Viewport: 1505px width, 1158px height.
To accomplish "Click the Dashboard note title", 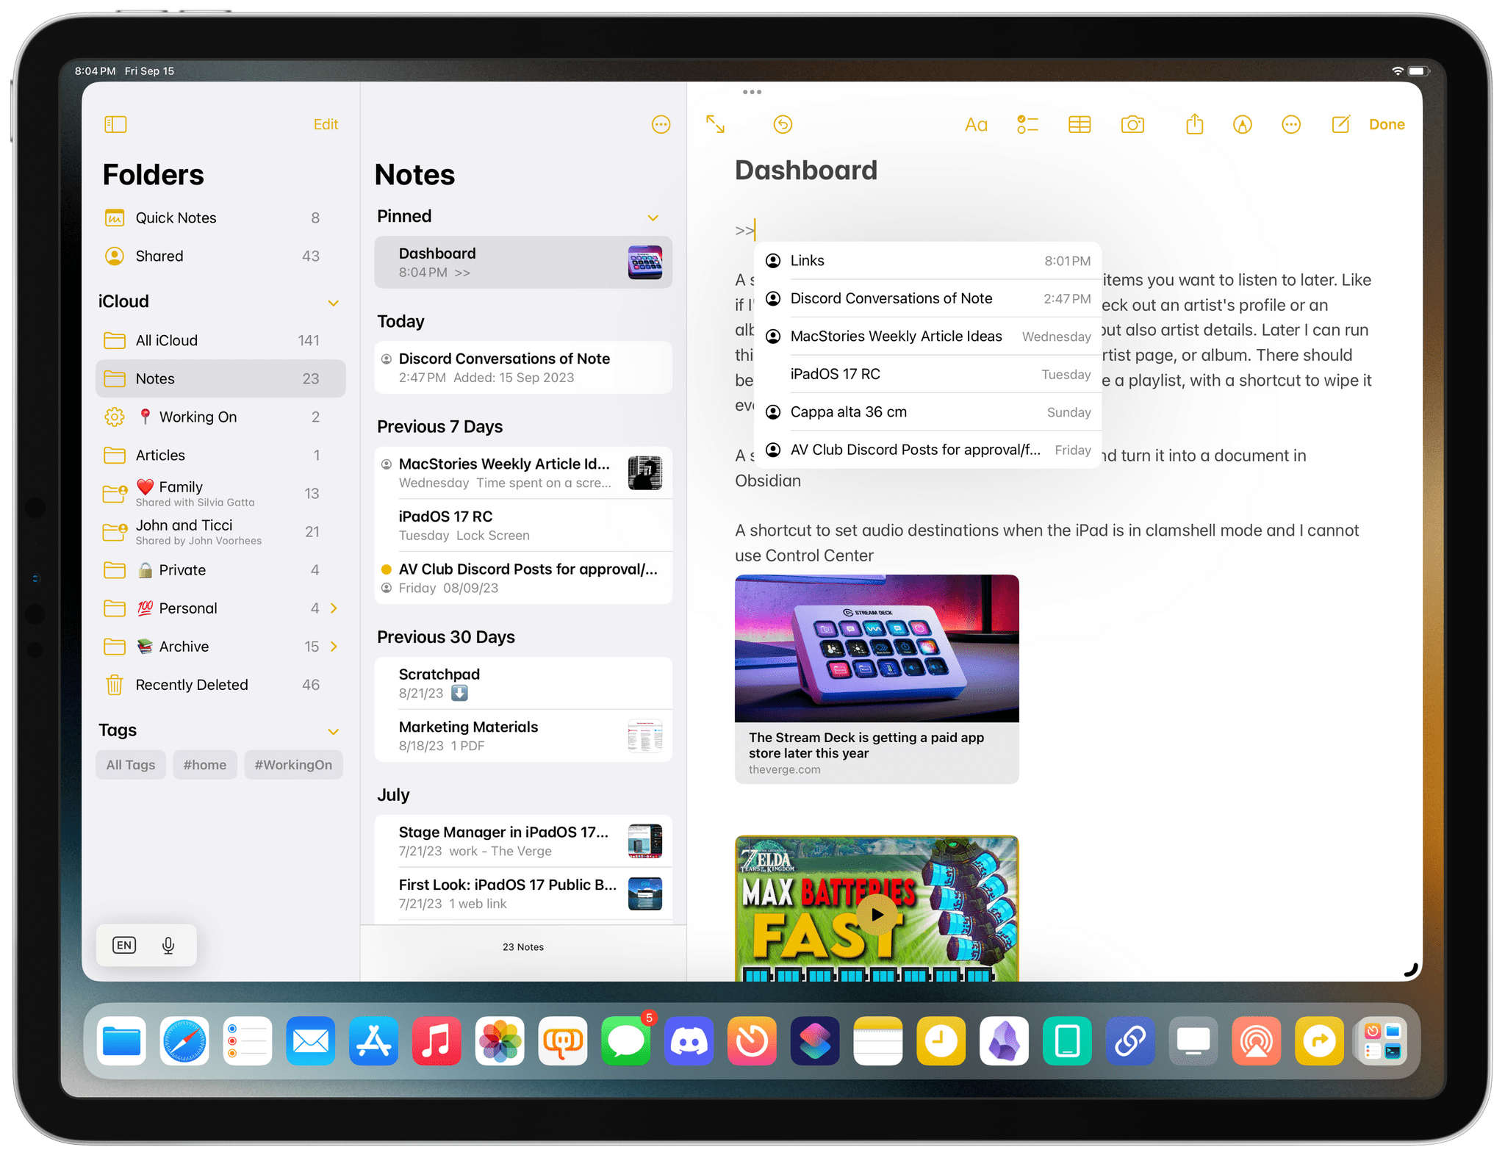I will (x=805, y=170).
